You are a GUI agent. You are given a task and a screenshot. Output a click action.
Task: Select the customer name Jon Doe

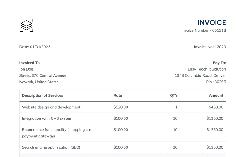point(26,69)
